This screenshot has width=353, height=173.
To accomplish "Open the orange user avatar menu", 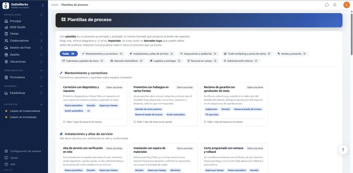I will tap(346, 5).
